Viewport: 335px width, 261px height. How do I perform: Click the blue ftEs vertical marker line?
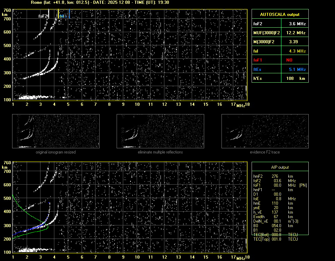coord(69,15)
